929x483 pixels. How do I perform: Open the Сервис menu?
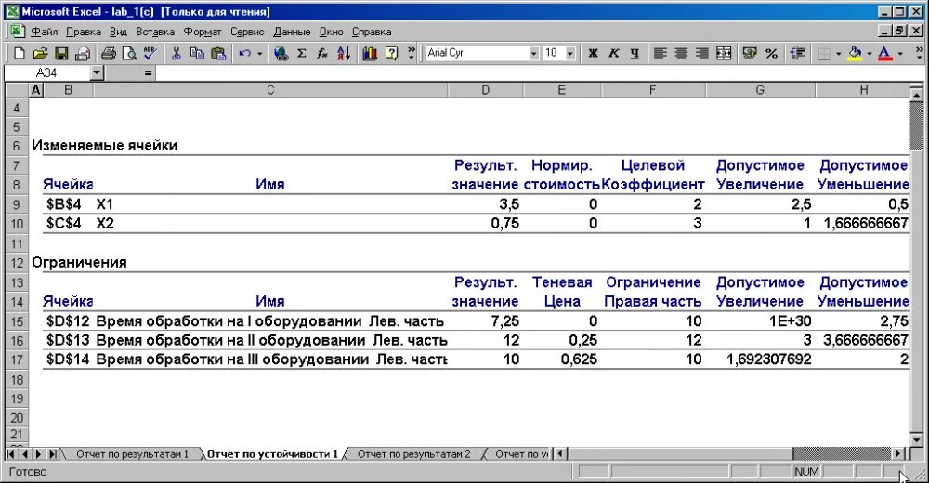click(247, 32)
